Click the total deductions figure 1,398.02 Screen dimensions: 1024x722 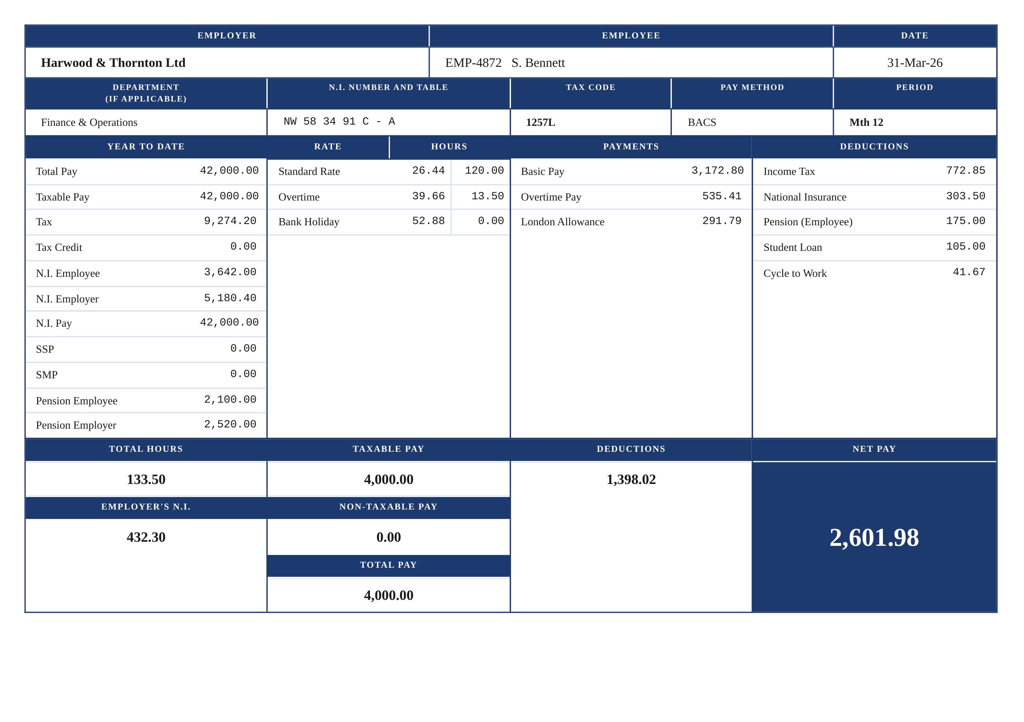click(x=631, y=479)
